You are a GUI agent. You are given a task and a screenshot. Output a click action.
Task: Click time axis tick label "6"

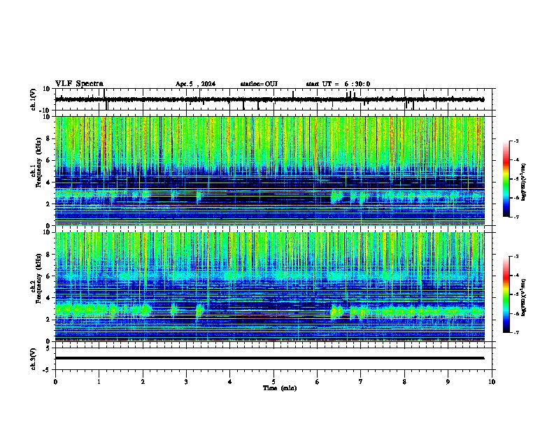318,382
